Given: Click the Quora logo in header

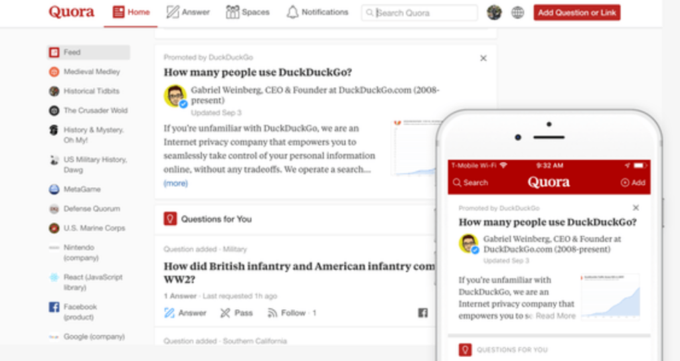Looking at the screenshot, I should point(71,12).
